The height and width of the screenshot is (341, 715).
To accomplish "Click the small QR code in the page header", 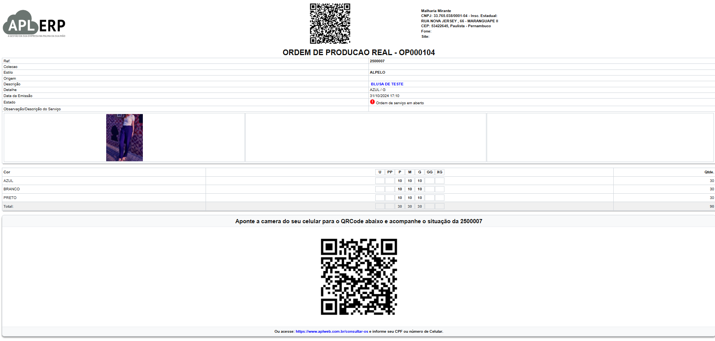I will (330, 23).
